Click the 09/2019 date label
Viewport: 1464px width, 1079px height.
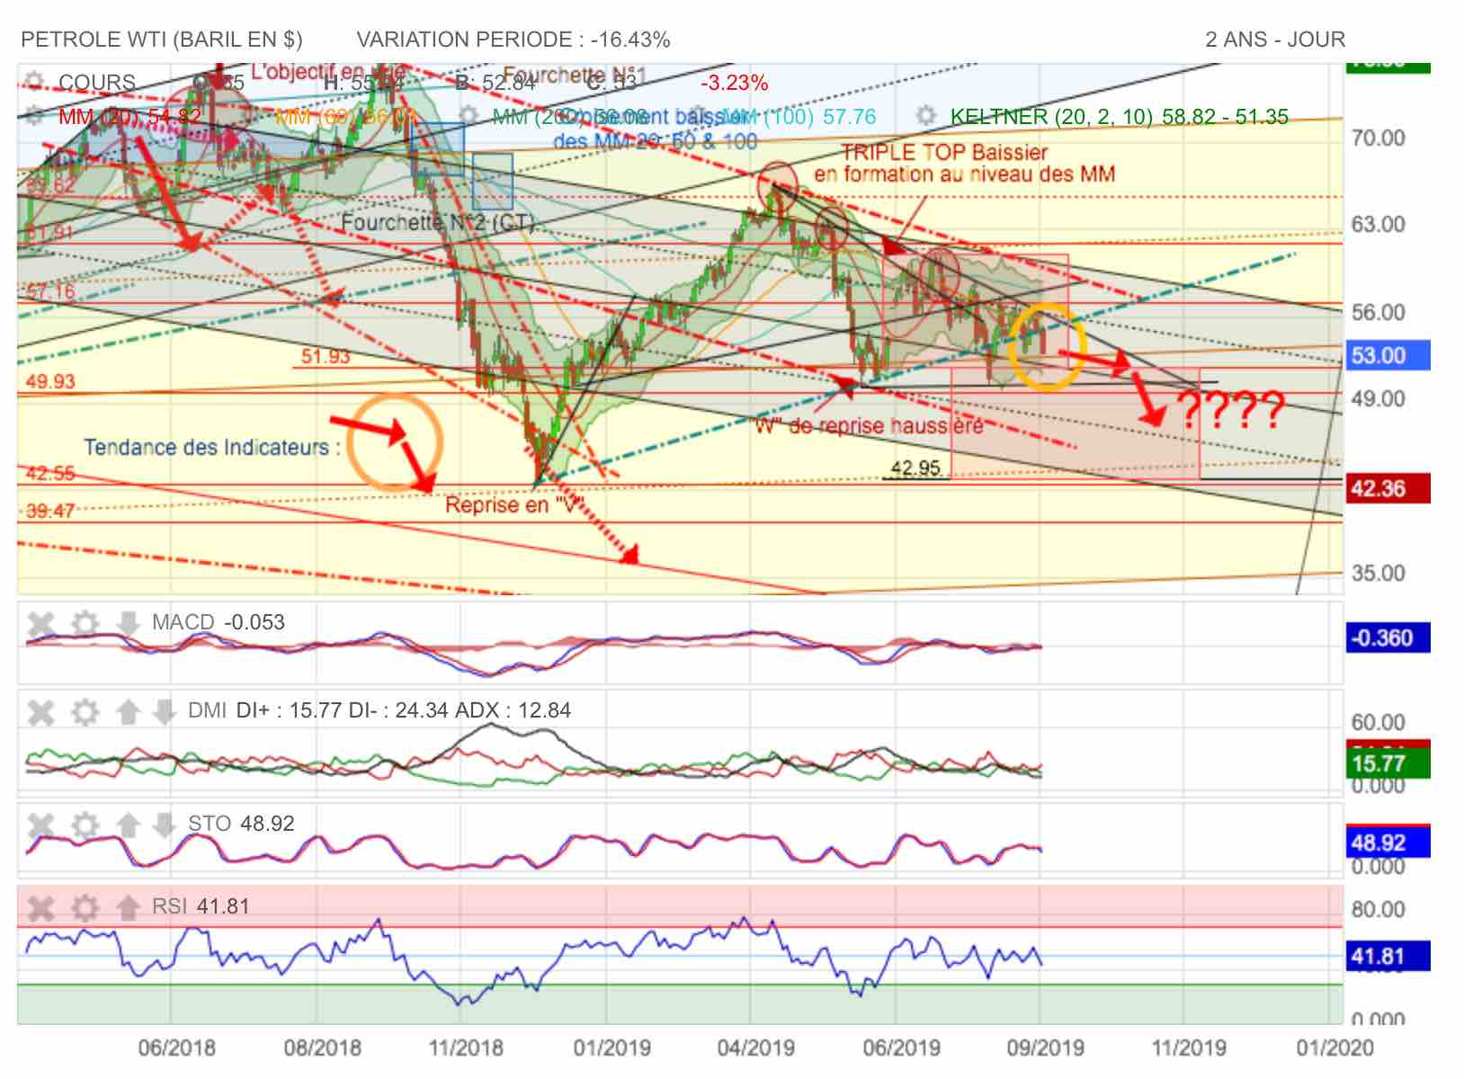1045,1048
